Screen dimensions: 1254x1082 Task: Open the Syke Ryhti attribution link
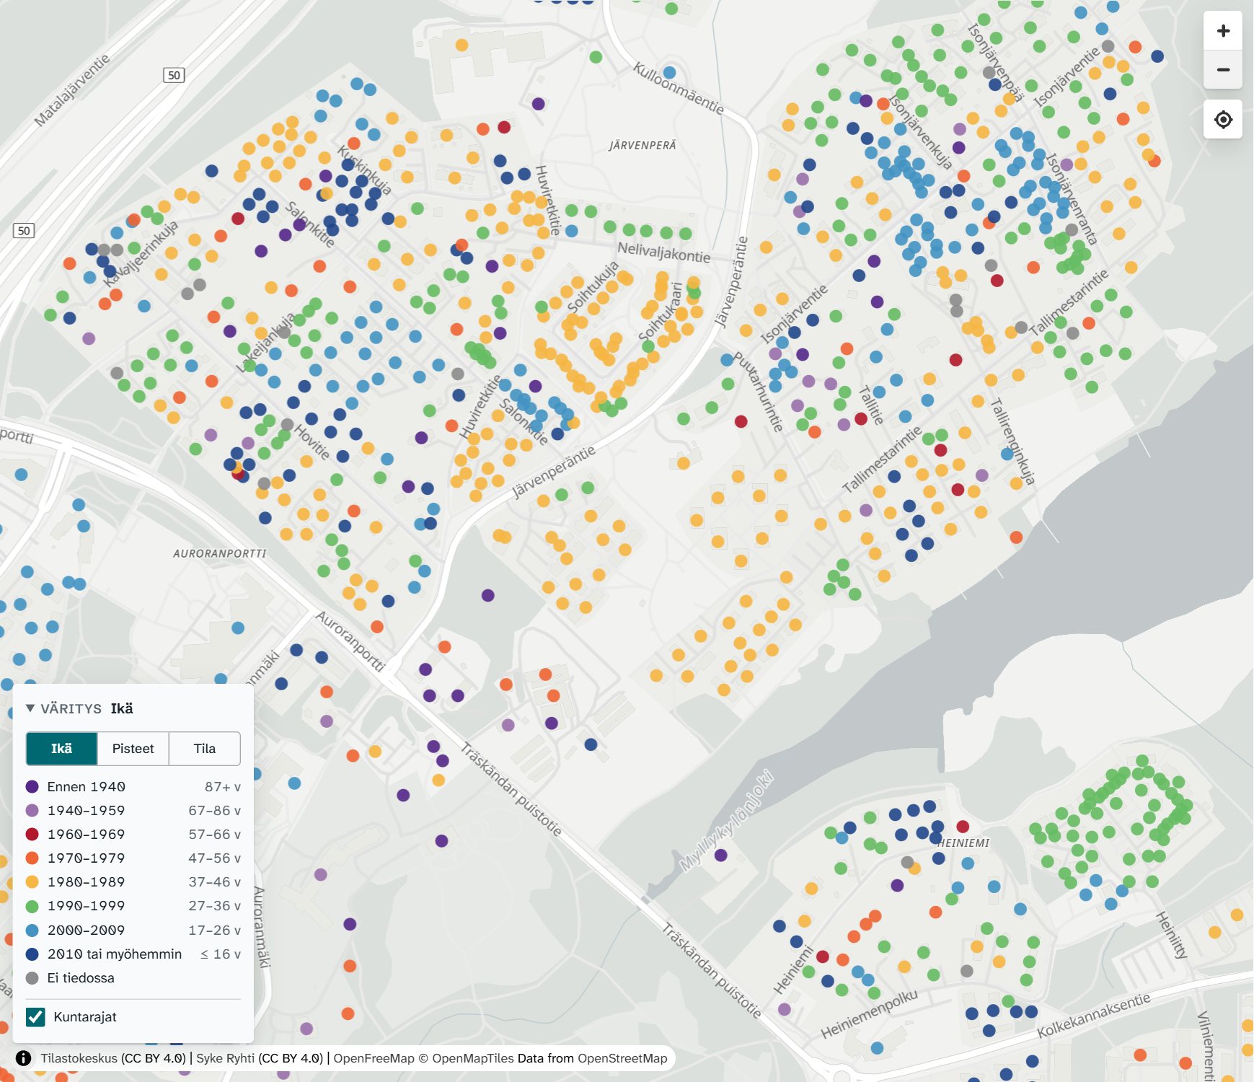[225, 1058]
